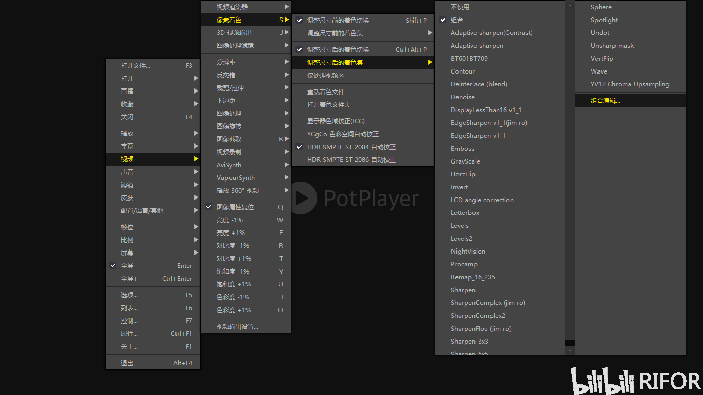Enable HDR SMPTE ST 2086 自动校正
Screen dimensions: 703x395
pyautogui.click(x=363, y=160)
